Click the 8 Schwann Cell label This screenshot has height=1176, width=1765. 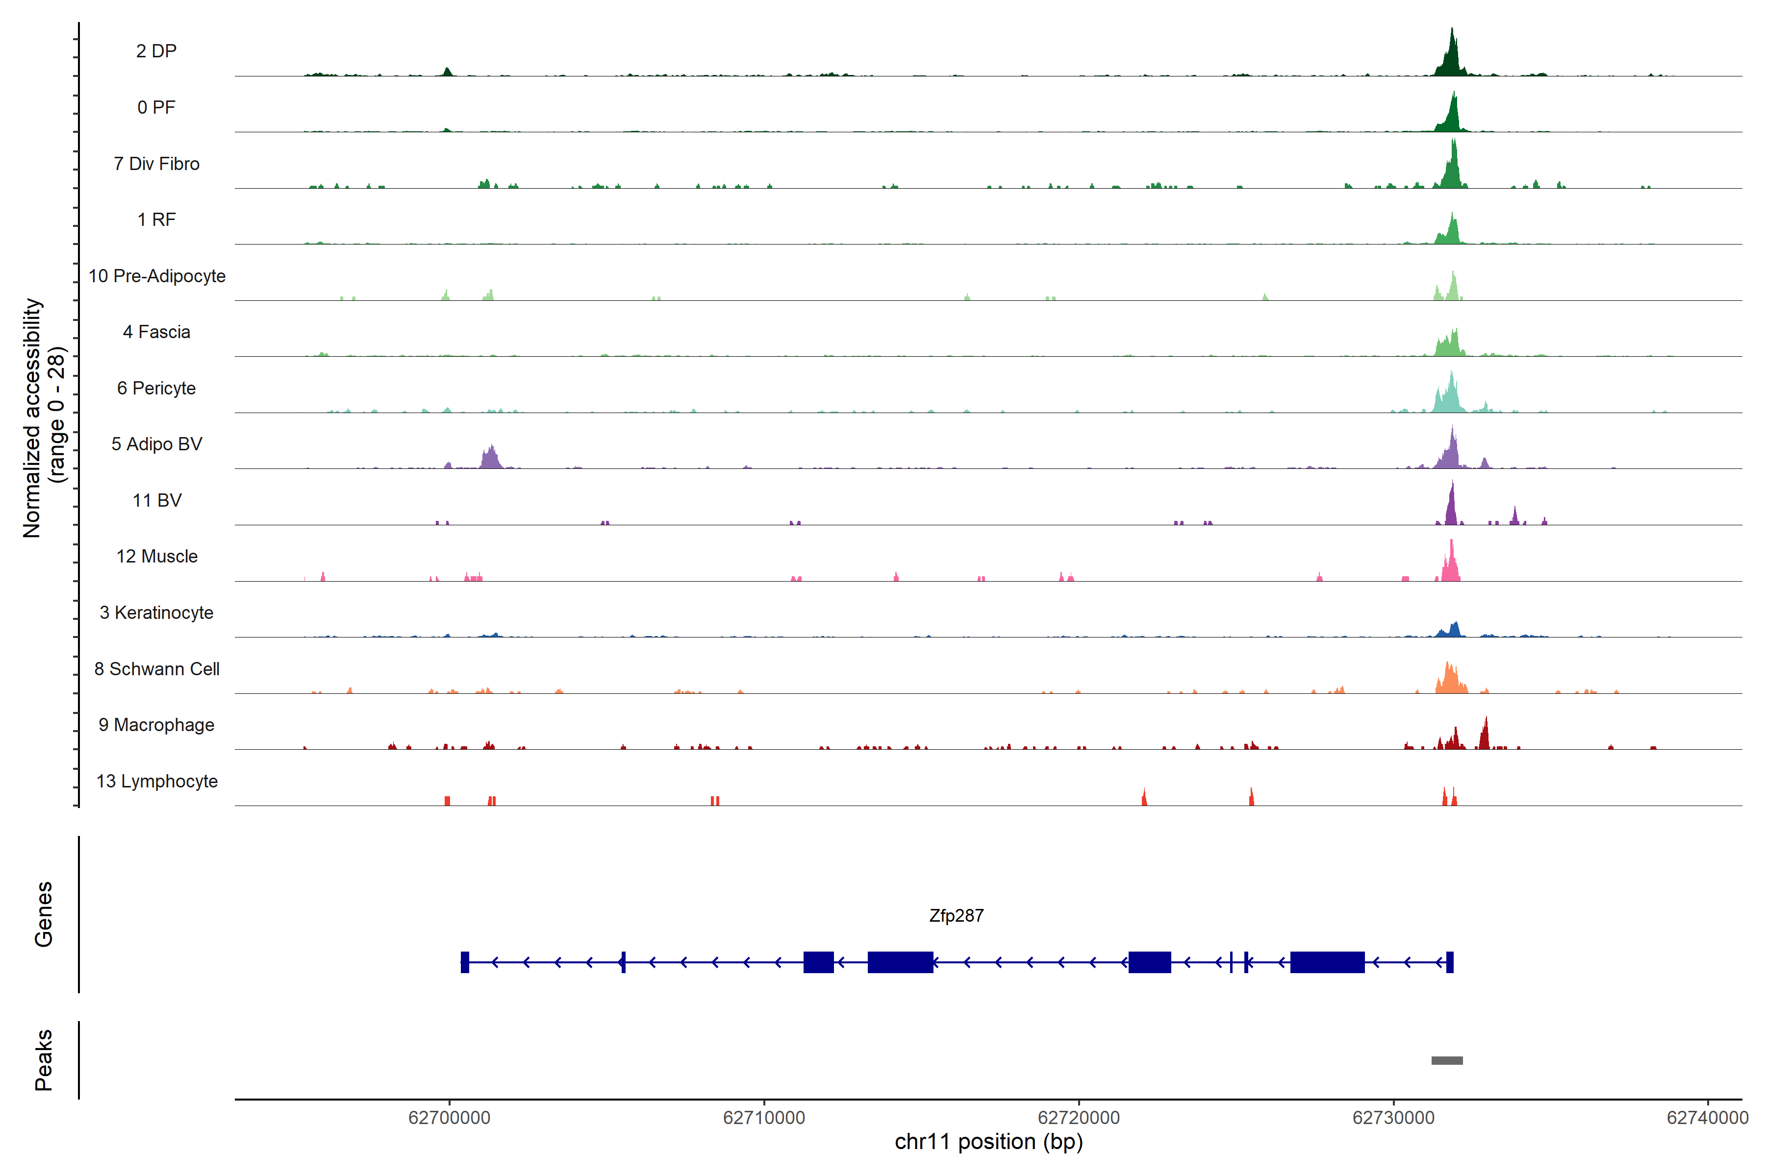[x=157, y=669]
